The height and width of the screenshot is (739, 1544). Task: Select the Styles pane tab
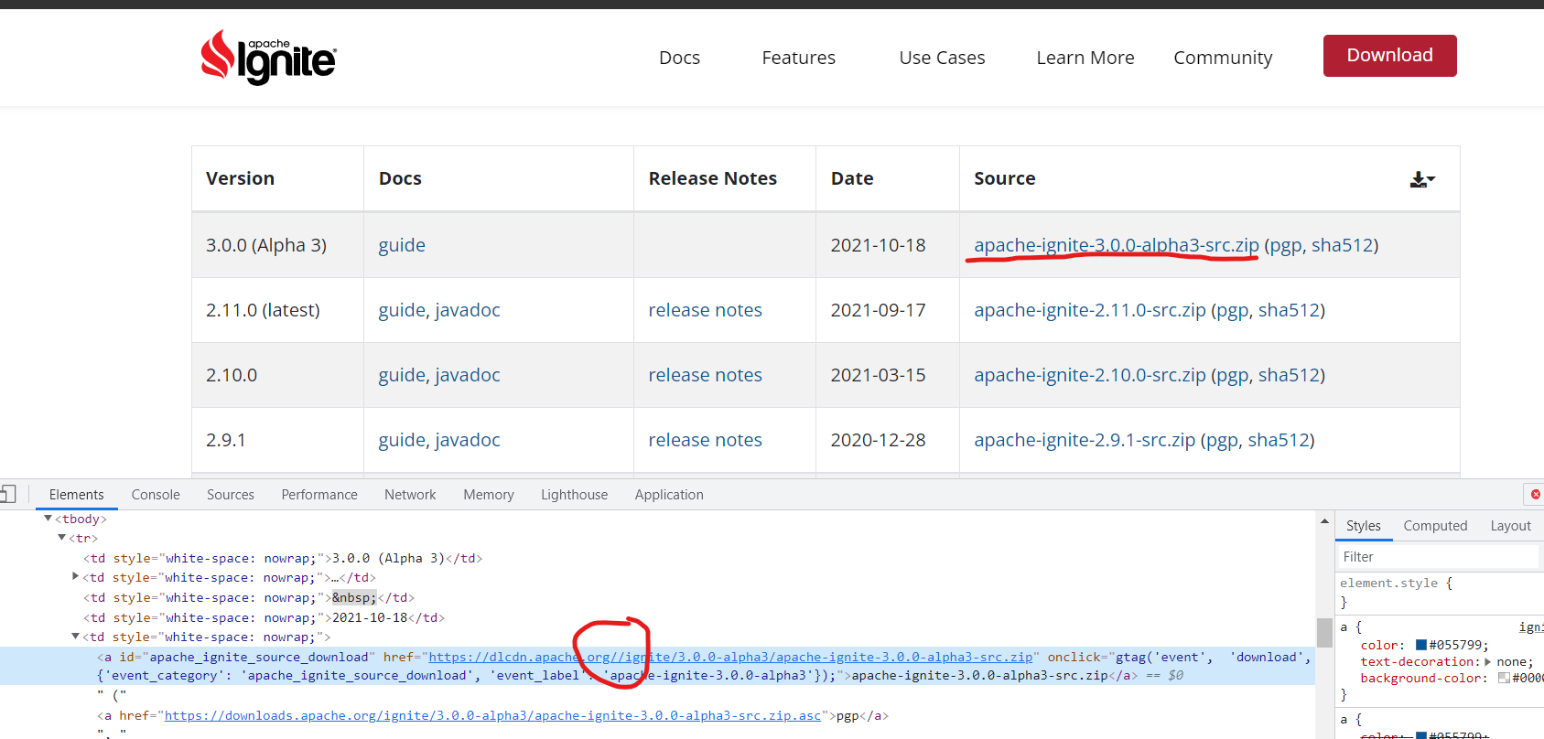tap(1363, 526)
